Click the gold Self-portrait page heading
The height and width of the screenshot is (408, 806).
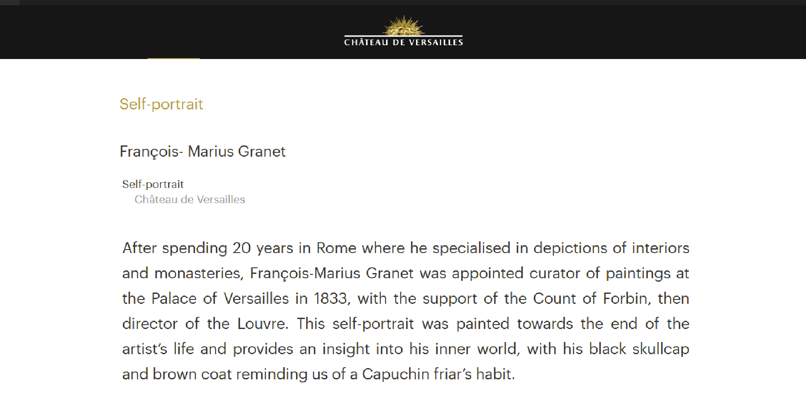[161, 104]
